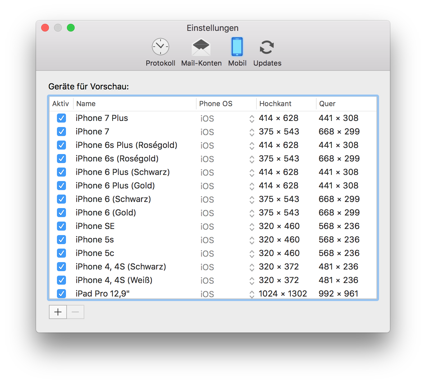Toggle Aktiv for iPhone 6s (Roségold)
This screenshot has width=426, height=384.
pos(61,159)
